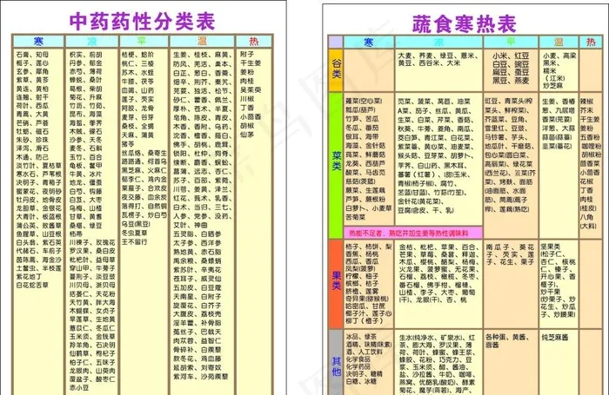Click the entry 冬虫夏草
609x395 pixels.
(134, 233)
